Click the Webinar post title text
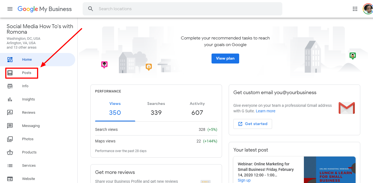Viewport: 373px width, 183px height. pyautogui.click(x=266, y=169)
